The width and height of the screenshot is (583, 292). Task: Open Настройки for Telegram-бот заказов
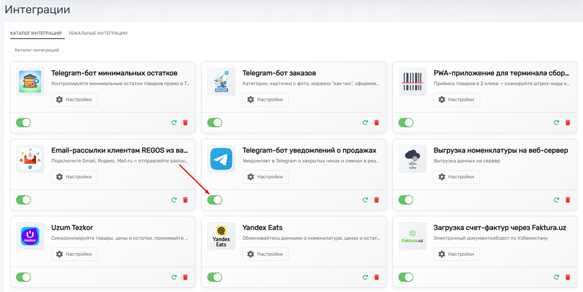(x=265, y=100)
